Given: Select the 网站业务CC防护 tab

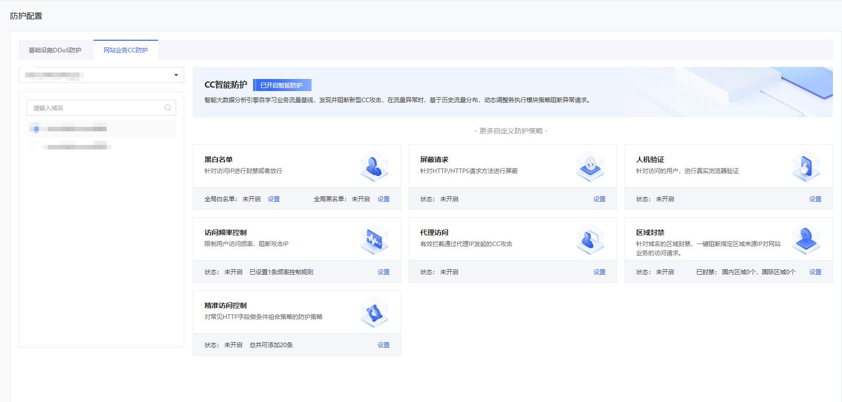Looking at the screenshot, I should click(126, 50).
